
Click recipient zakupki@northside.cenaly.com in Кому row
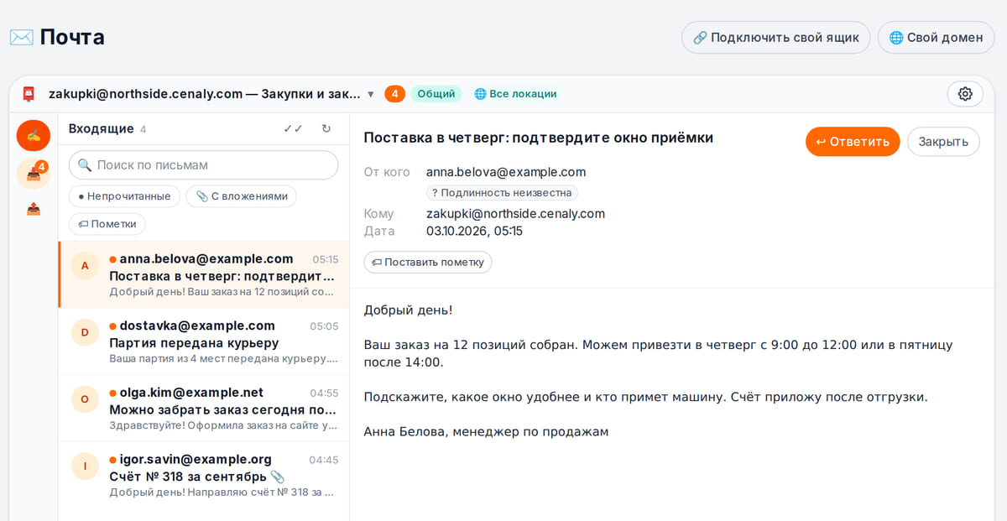[x=515, y=214]
